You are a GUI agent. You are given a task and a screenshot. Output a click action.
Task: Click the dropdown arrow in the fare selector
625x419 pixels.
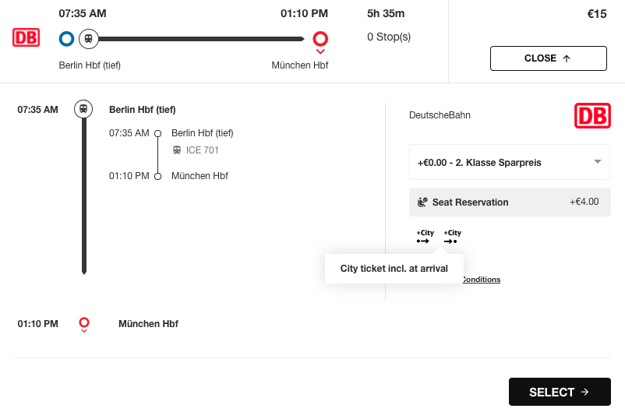click(x=597, y=161)
